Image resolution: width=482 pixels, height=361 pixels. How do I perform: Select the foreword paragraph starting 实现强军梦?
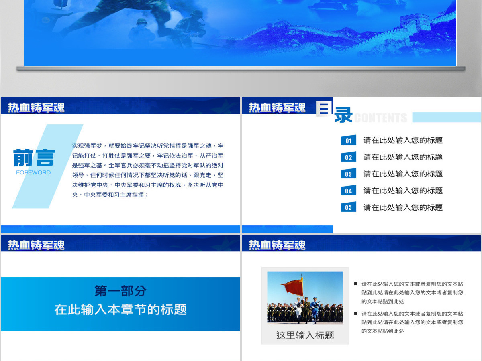pos(148,170)
